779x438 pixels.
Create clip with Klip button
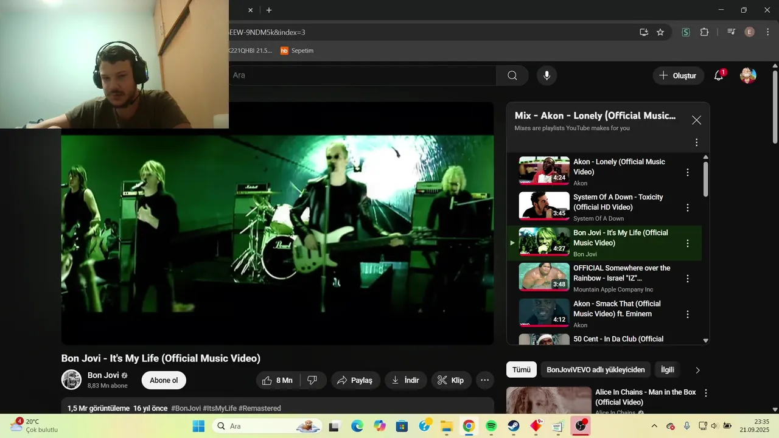(451, 380)
